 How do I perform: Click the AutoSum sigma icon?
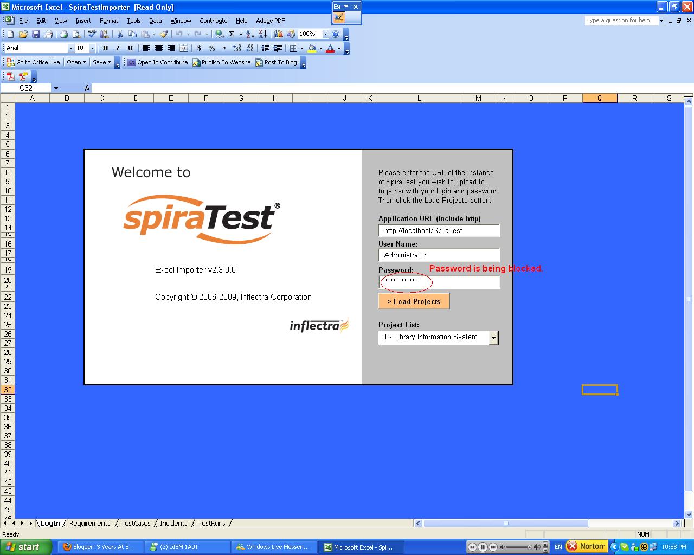[x=232, y=34]
